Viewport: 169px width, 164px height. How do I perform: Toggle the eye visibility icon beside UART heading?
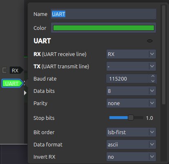(150, 41)
